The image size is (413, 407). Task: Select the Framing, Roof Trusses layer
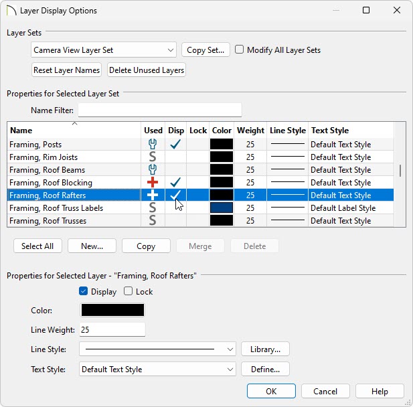click(200, 220)
